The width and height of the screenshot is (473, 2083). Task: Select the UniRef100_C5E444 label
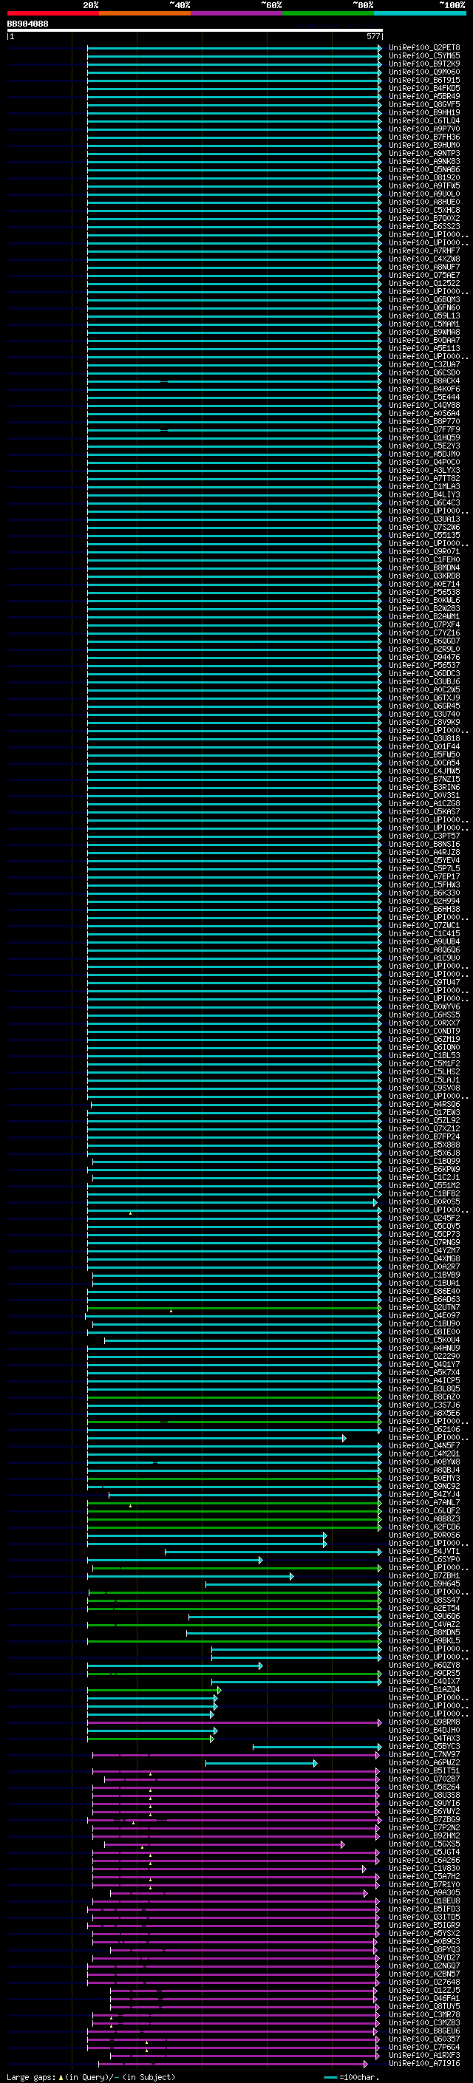coord(424,397)
